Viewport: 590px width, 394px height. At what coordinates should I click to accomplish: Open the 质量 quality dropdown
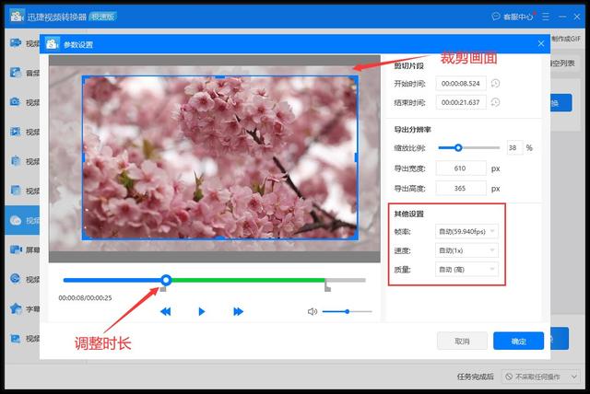click(x=466, y=270)
